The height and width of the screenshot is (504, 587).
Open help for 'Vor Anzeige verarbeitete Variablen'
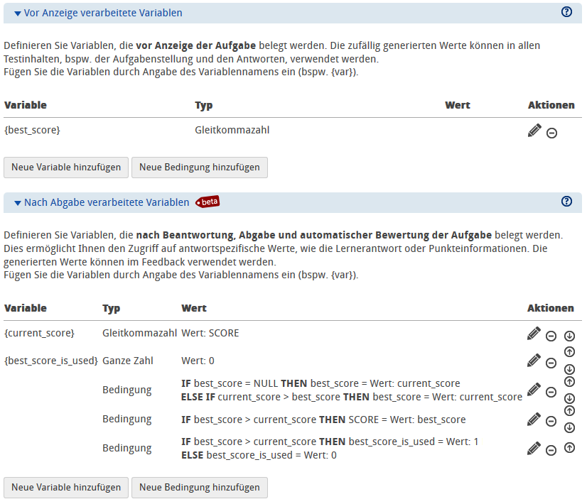click(566, 12)
